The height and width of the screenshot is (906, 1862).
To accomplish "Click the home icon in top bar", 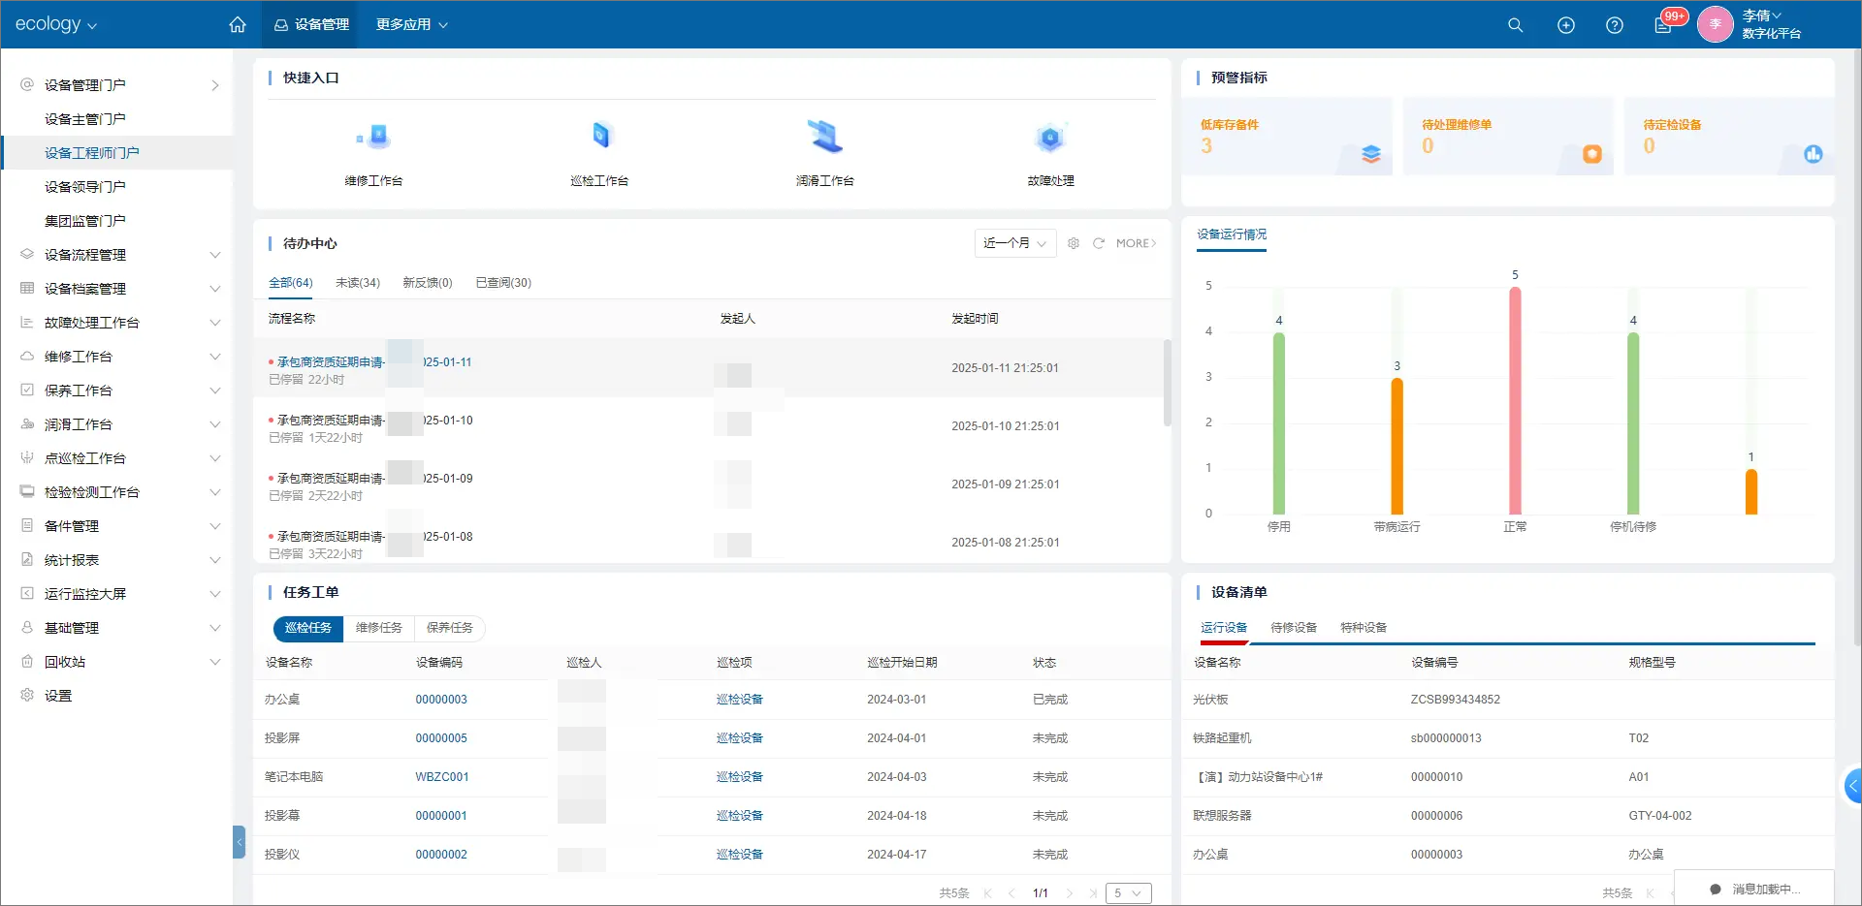I will (x=238, y=24).
